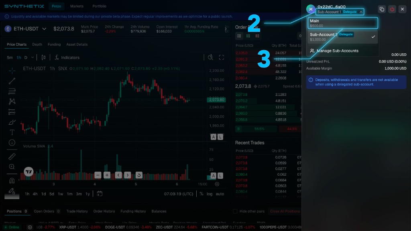Click Manage Sub-Accounts

click(337, 51)
